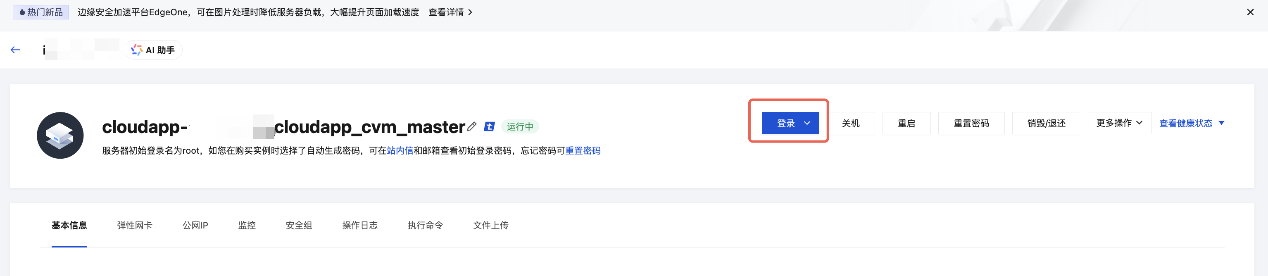Expand the 登录 button dropdown arrow

807,123
